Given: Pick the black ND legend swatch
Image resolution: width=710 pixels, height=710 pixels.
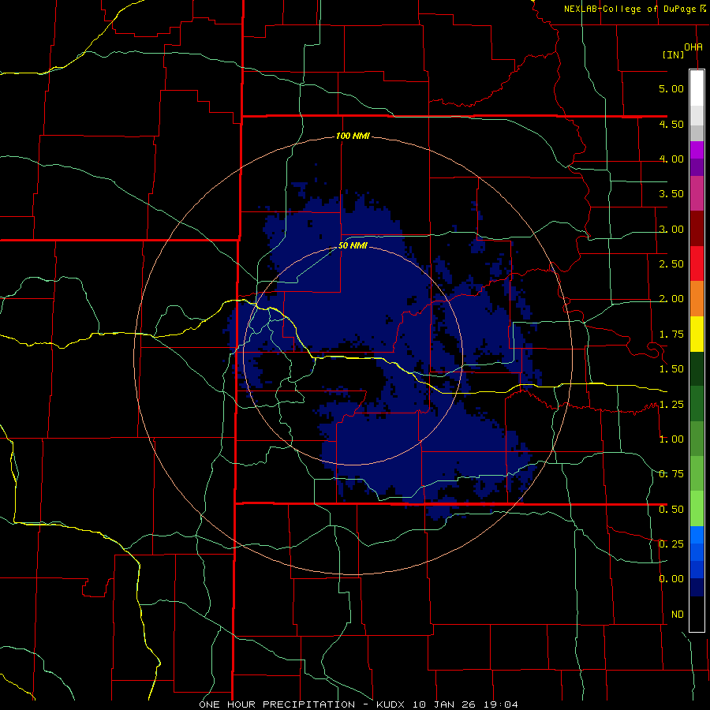Looking at the screenshot, I should (697, 614).
